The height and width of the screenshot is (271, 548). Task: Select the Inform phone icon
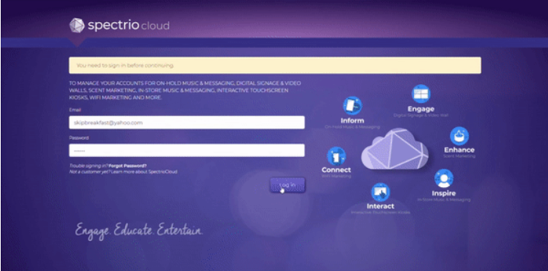[x=352, y=106]
